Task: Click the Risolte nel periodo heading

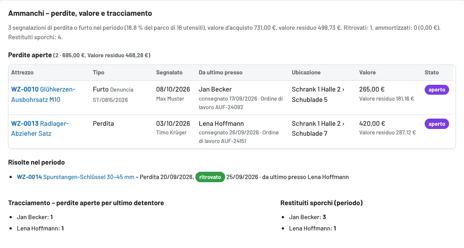Action: 36,162
